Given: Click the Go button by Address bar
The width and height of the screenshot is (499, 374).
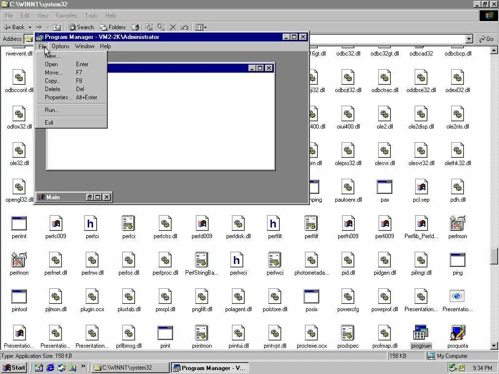Looking at the screenshot, I should tap(486, 39).
